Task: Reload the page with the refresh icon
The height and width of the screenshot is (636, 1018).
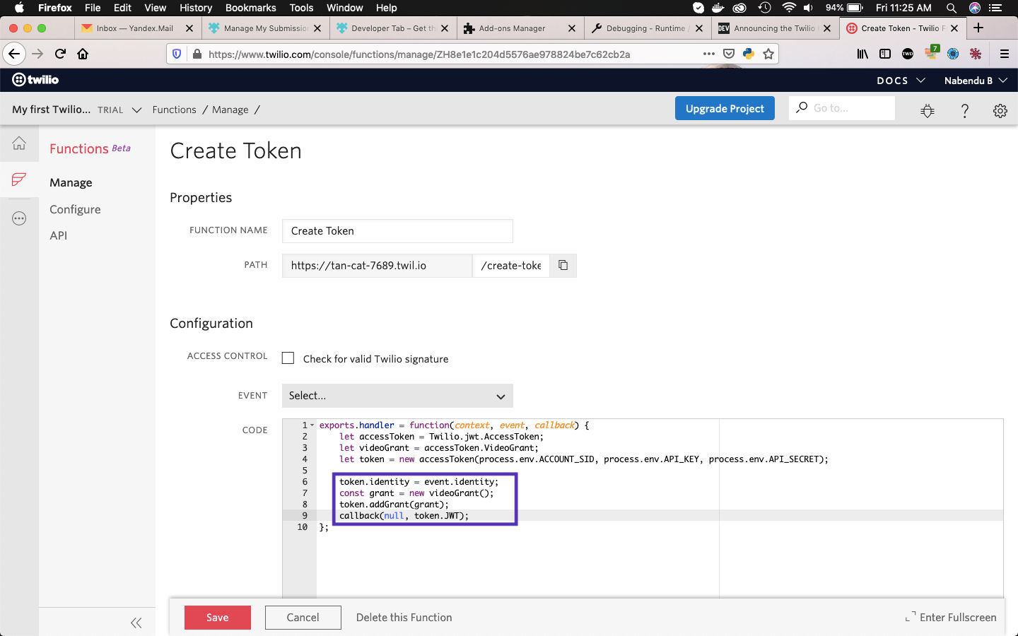Action: [61, 54]
